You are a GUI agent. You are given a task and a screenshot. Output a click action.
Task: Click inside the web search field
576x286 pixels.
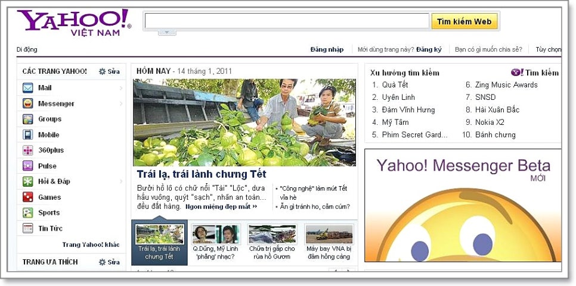(286, 21)
